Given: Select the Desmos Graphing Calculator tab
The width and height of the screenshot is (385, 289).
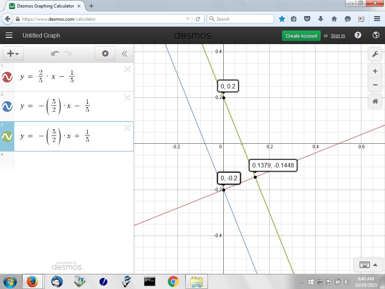Looking at the screenshot, I should pyautogui.click(x=45, y=6).
